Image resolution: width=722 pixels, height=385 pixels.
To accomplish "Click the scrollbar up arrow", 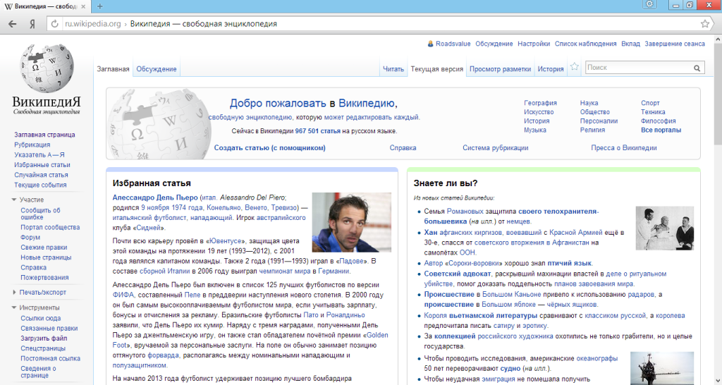I will [x=717, y=39].
